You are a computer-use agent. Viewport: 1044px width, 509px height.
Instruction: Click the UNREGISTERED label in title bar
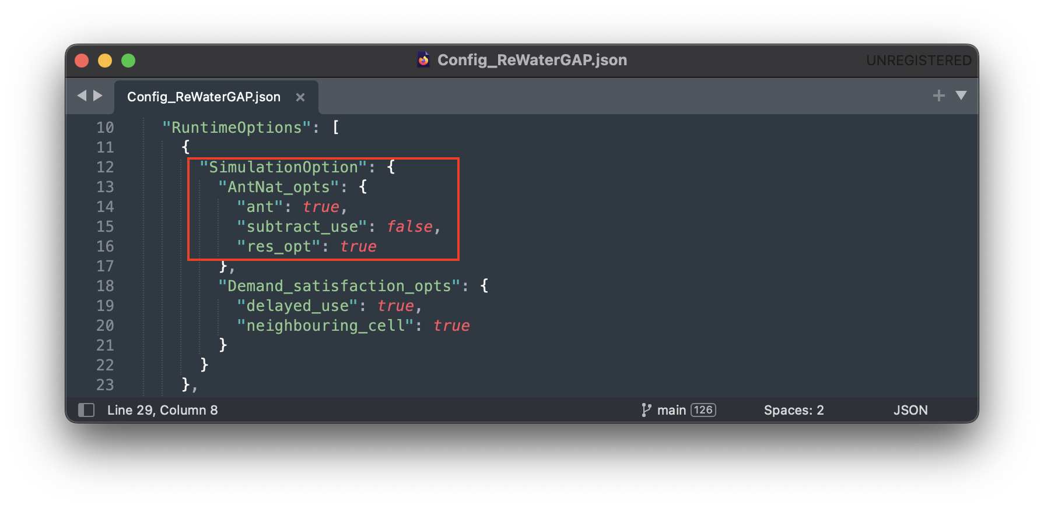tap(918, 61)
